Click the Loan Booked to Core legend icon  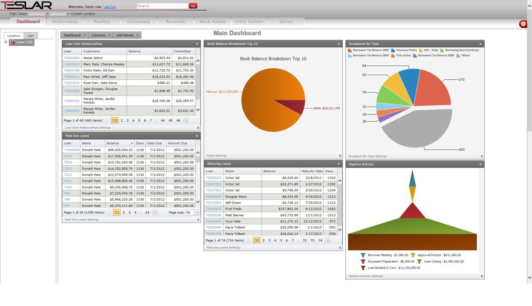coord(363,268)
